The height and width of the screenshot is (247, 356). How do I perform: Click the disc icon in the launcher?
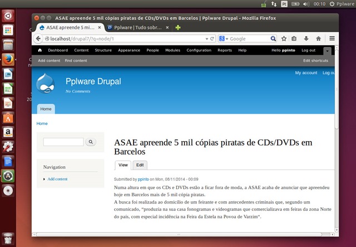pos(8,191)
